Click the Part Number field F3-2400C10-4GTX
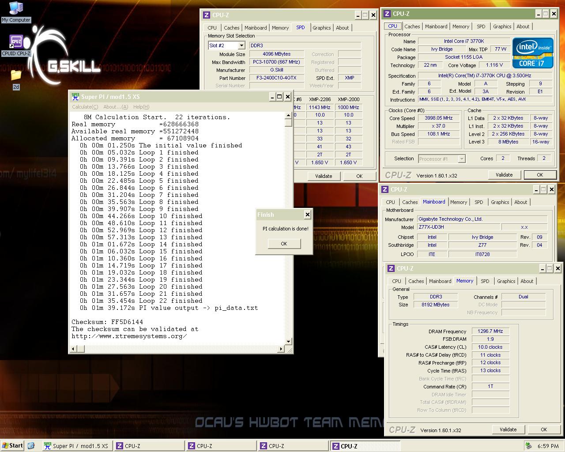The image size is (565, 452). tap(277, 78)
